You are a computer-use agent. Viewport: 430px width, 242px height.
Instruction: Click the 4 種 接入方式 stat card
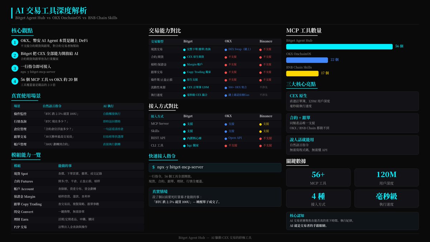click(318, 199)
